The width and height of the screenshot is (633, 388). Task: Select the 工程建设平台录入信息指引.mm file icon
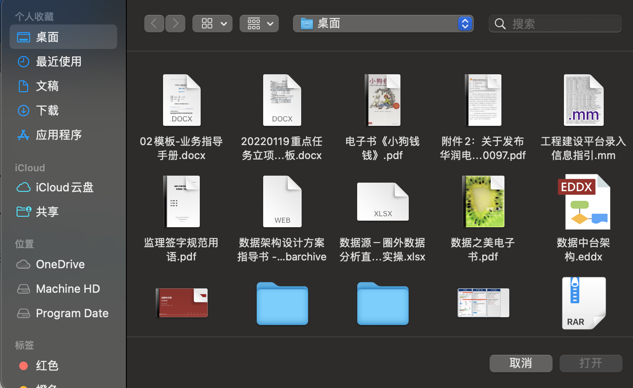point(584,100)
